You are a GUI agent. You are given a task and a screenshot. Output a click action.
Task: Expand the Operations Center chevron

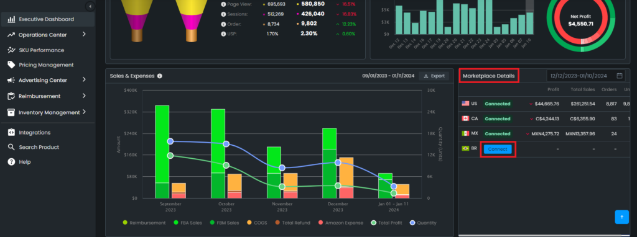click(x=84, y=35)
